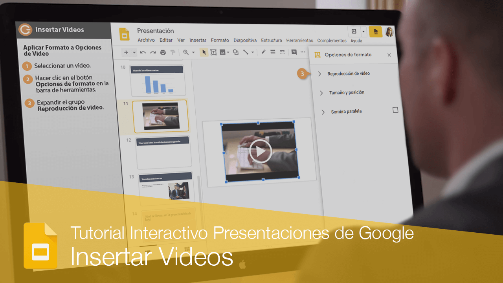Select the paint format tool

tap(173, 52)
